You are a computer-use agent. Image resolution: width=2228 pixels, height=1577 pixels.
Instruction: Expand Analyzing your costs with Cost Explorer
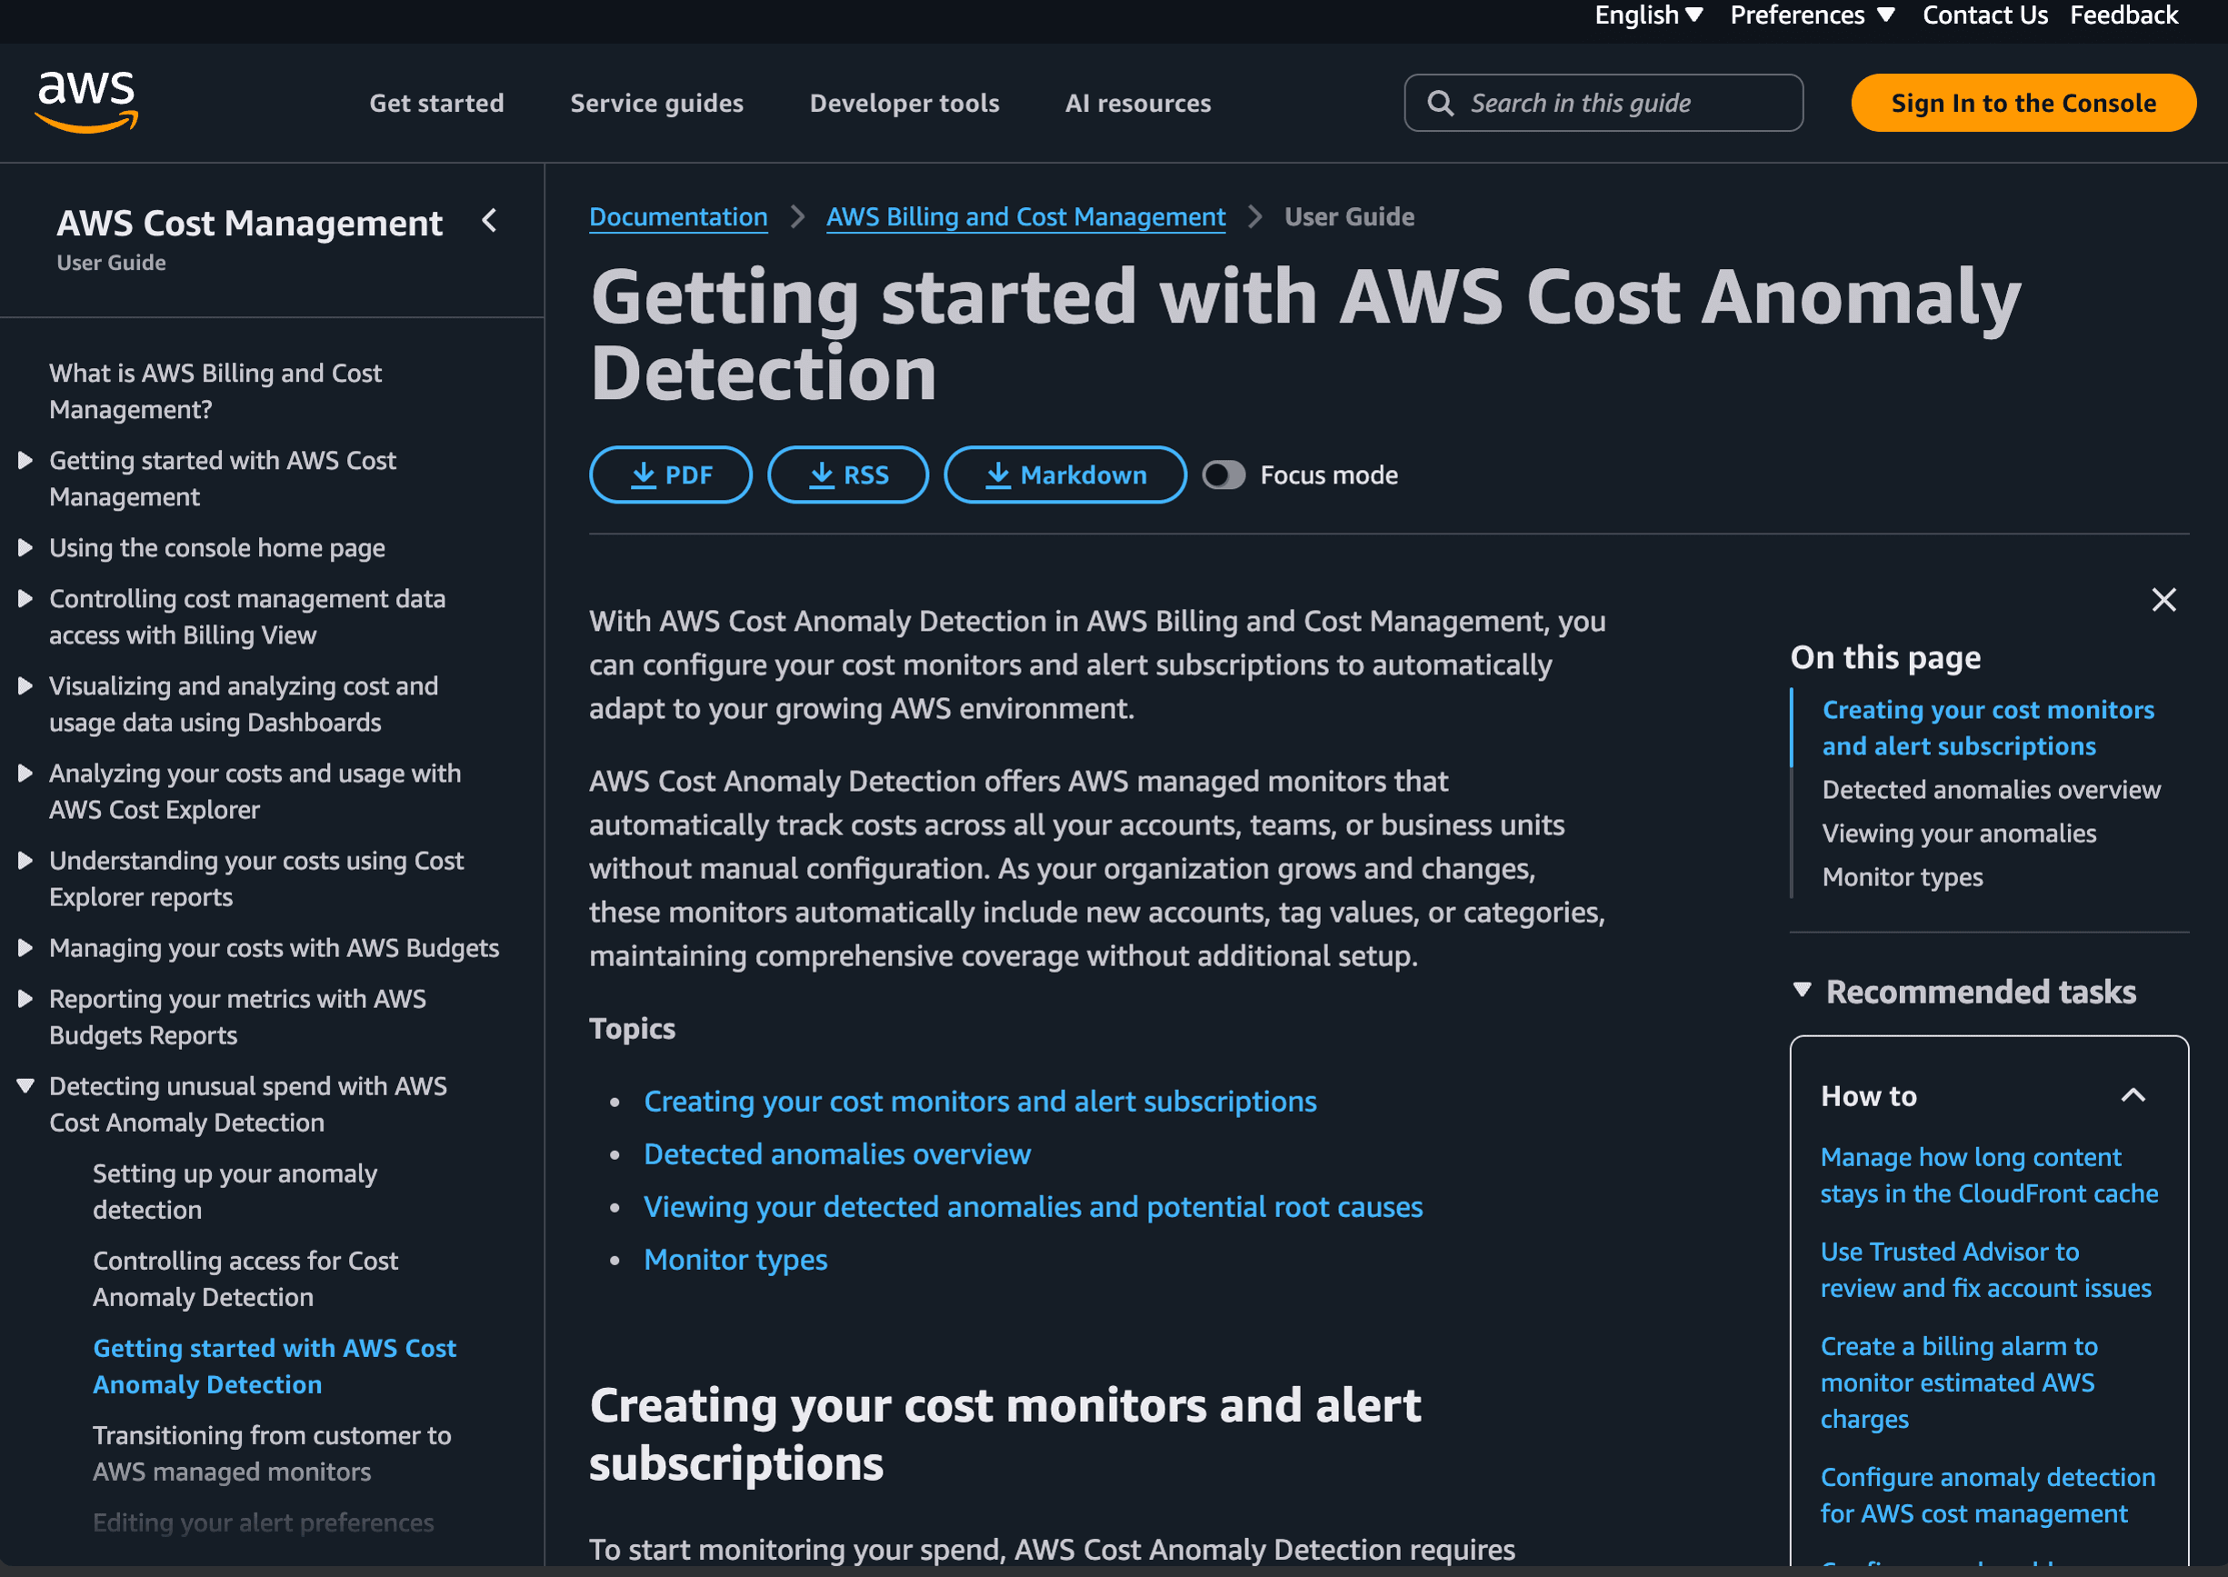25,774
